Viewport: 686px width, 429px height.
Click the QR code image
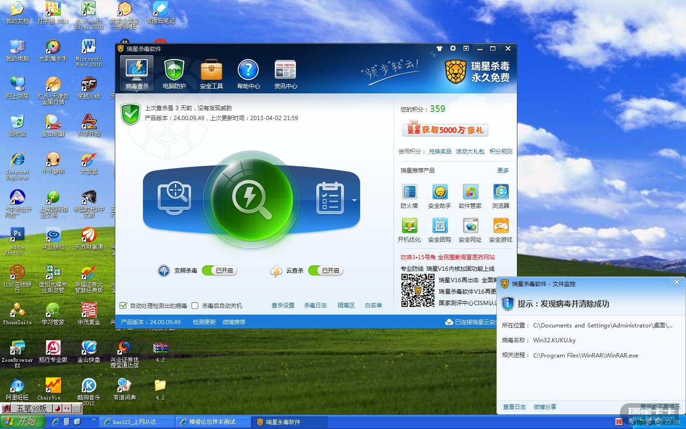(418, 291)
